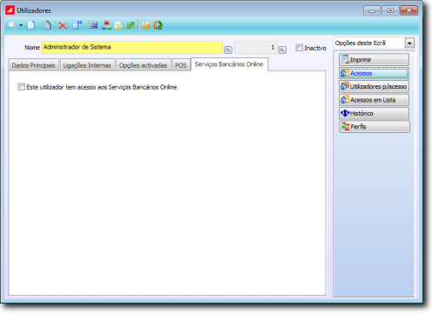Open the Utilizadores p/acesso button
This screenshot has width=432, height=314.
point(375,86)
